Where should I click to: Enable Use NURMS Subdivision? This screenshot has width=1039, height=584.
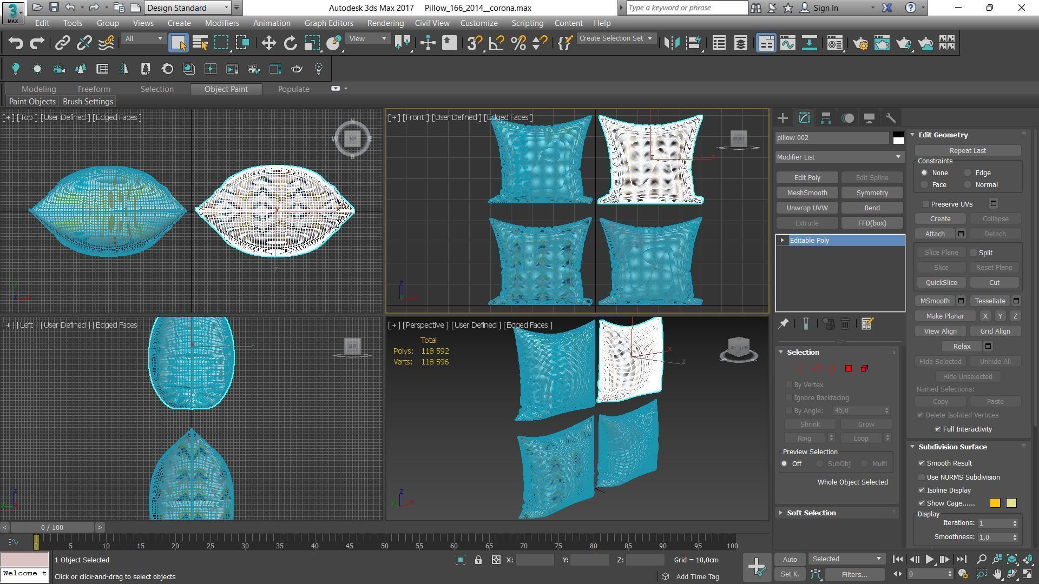coord(922,477)
